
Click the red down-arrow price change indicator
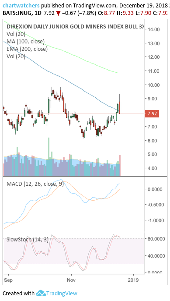58,14
